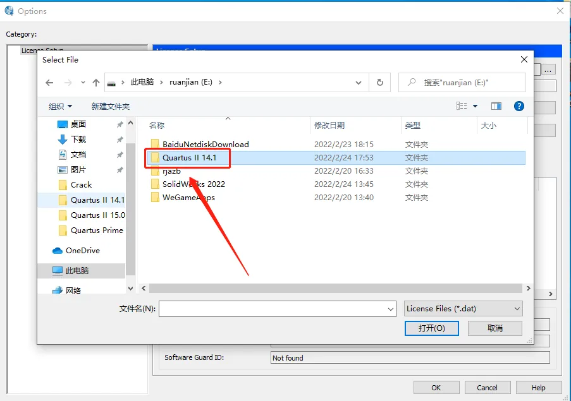571x401 pixels.
Task: Toggle the preview pane icon
Action: 496,106
